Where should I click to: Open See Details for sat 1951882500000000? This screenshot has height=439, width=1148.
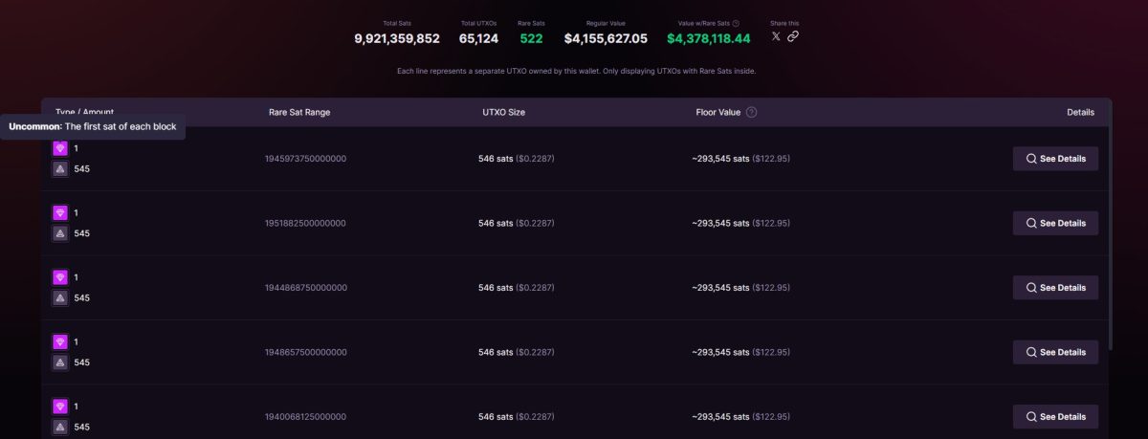1055,223
